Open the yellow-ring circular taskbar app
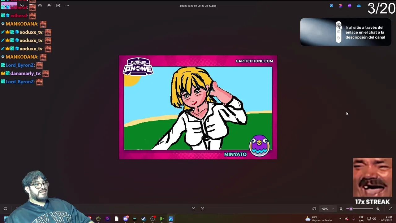The width and height of the screenshot is (396, 223). coord(98,219)
